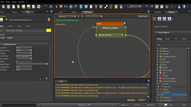This screenshot has width=191, height=107.
Task: Open the Tools menu
Action: click(x=8, y=2)
